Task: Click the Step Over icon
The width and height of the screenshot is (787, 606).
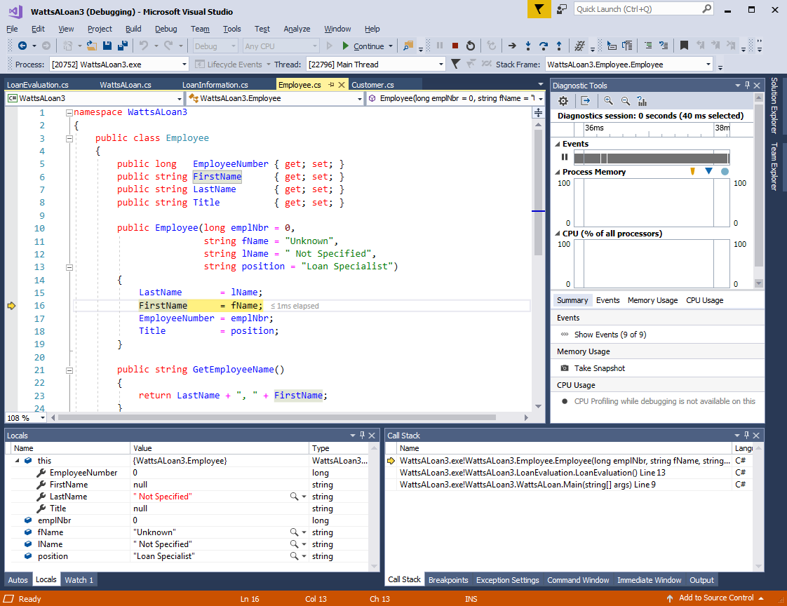Action: point(543,46)
